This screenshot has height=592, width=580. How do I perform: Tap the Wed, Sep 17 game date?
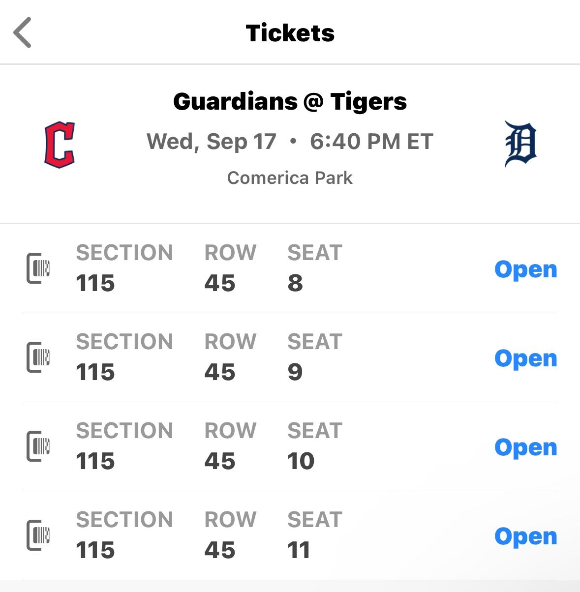[212, 142]
